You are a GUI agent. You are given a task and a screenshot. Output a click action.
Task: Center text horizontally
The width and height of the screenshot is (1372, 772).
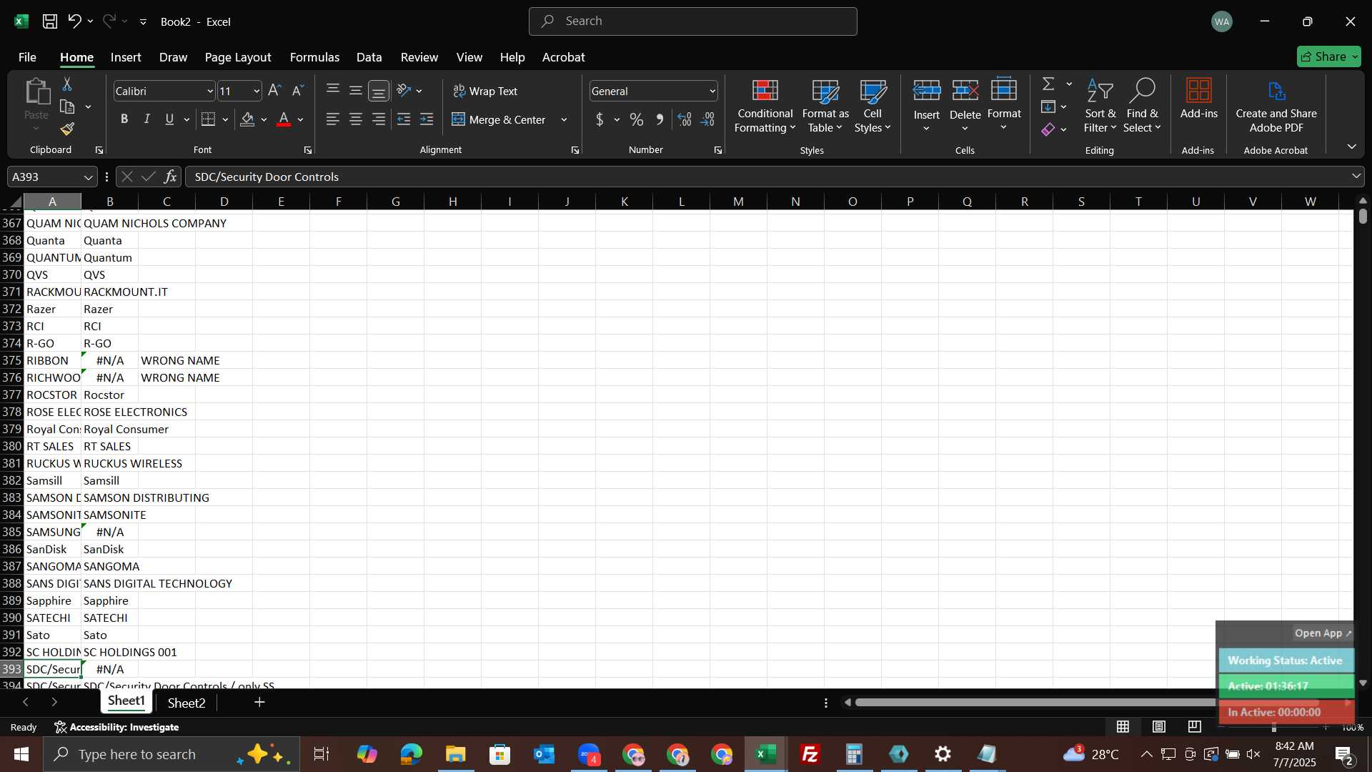pos(356,119)
